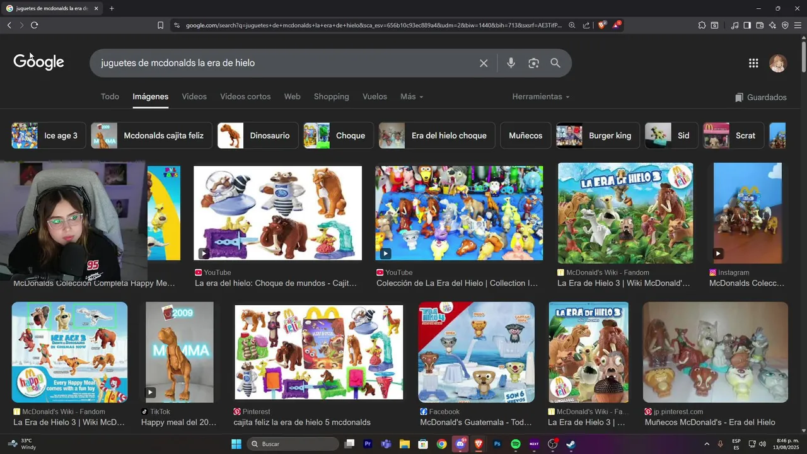Select the Scrat filter chip
Viewport: 807px width, 454px height.
(x=733, y=136)
